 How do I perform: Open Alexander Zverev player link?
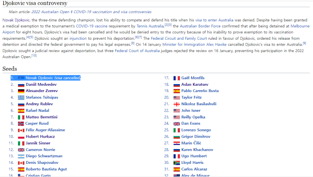pos(42,91)
